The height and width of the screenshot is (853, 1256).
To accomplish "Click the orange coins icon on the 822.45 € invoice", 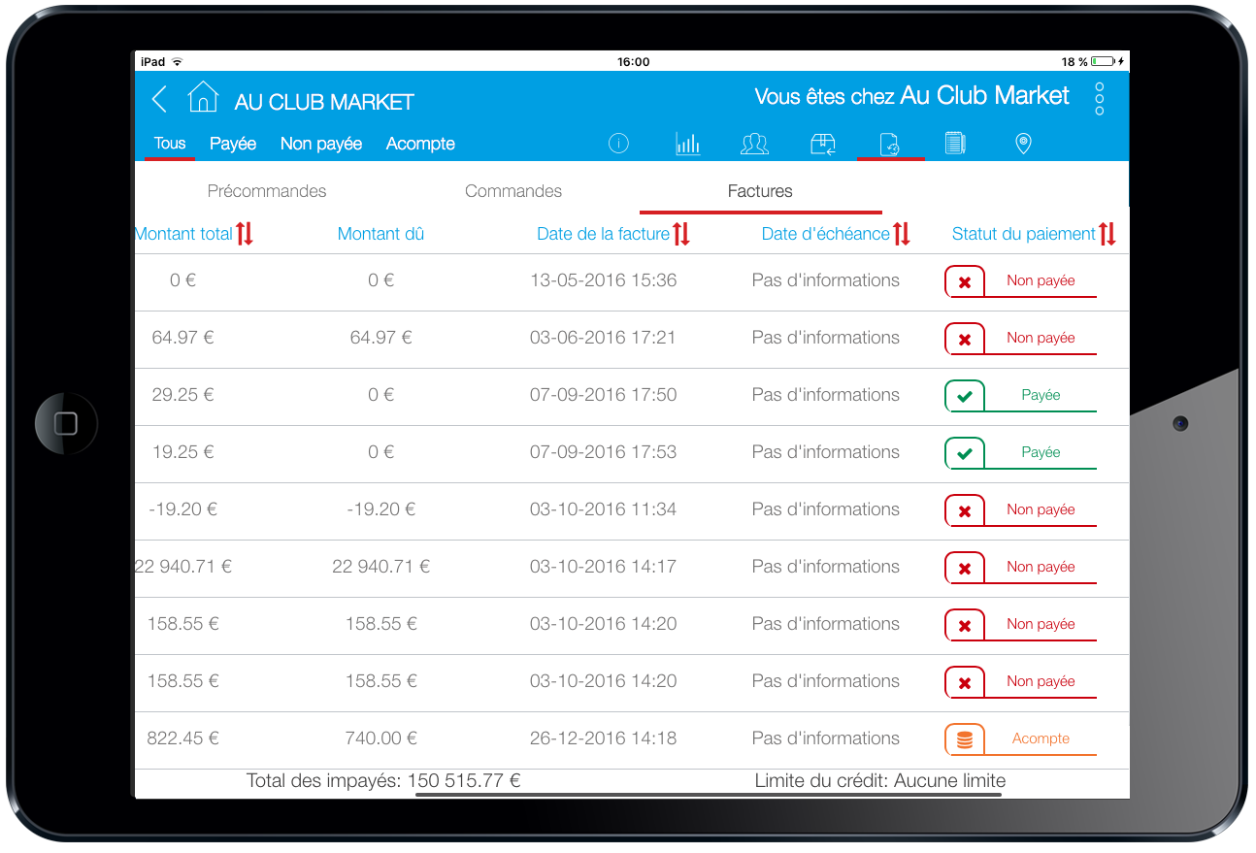I will [965, 740].
